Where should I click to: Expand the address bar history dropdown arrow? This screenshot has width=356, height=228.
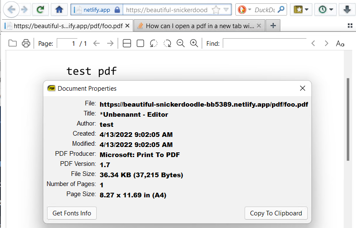226,10
